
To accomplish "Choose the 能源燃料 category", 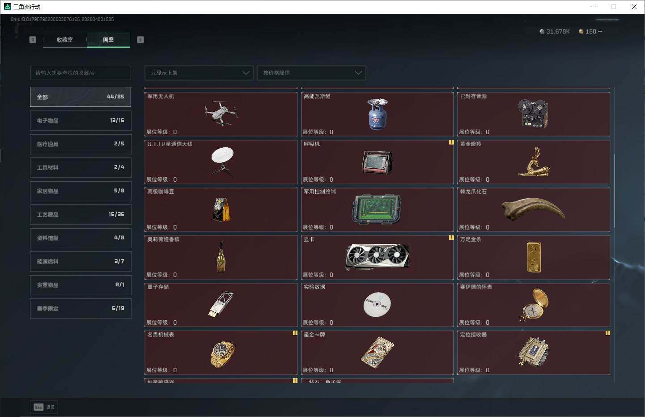I will (x=81, y=261).
